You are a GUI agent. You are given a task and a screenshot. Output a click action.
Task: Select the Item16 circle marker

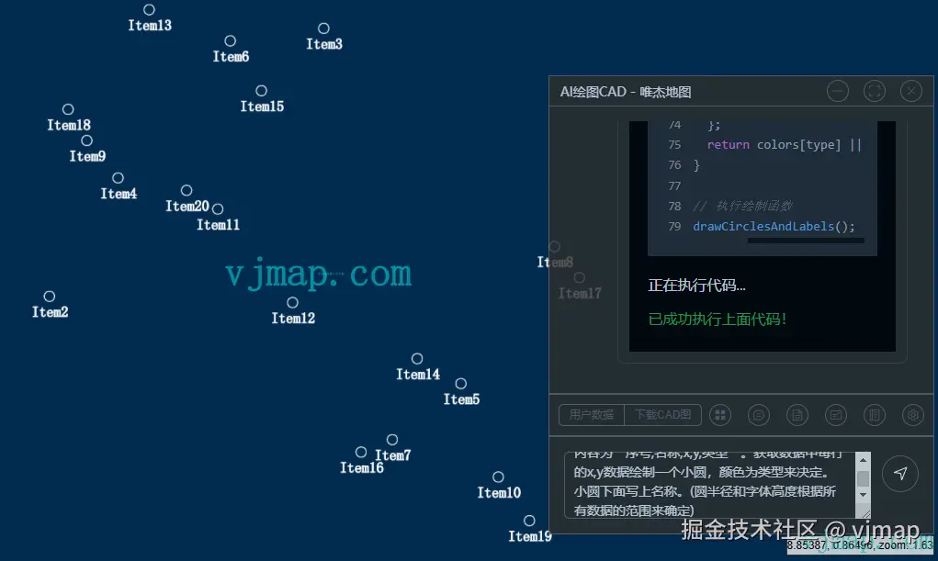coord(361,452)
